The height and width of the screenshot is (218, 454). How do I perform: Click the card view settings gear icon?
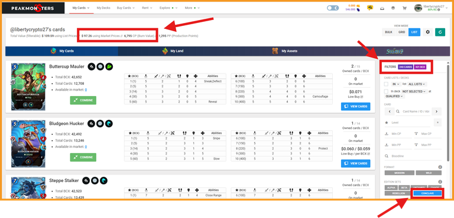tap(428, 32)
